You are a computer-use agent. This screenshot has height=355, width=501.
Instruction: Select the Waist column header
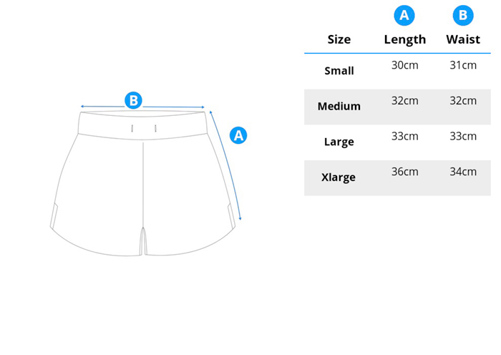point(463,39)
